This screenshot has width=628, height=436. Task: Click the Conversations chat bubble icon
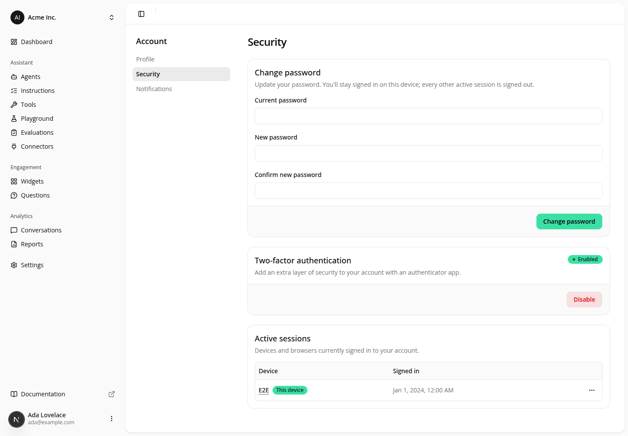[x=14, y=230]
